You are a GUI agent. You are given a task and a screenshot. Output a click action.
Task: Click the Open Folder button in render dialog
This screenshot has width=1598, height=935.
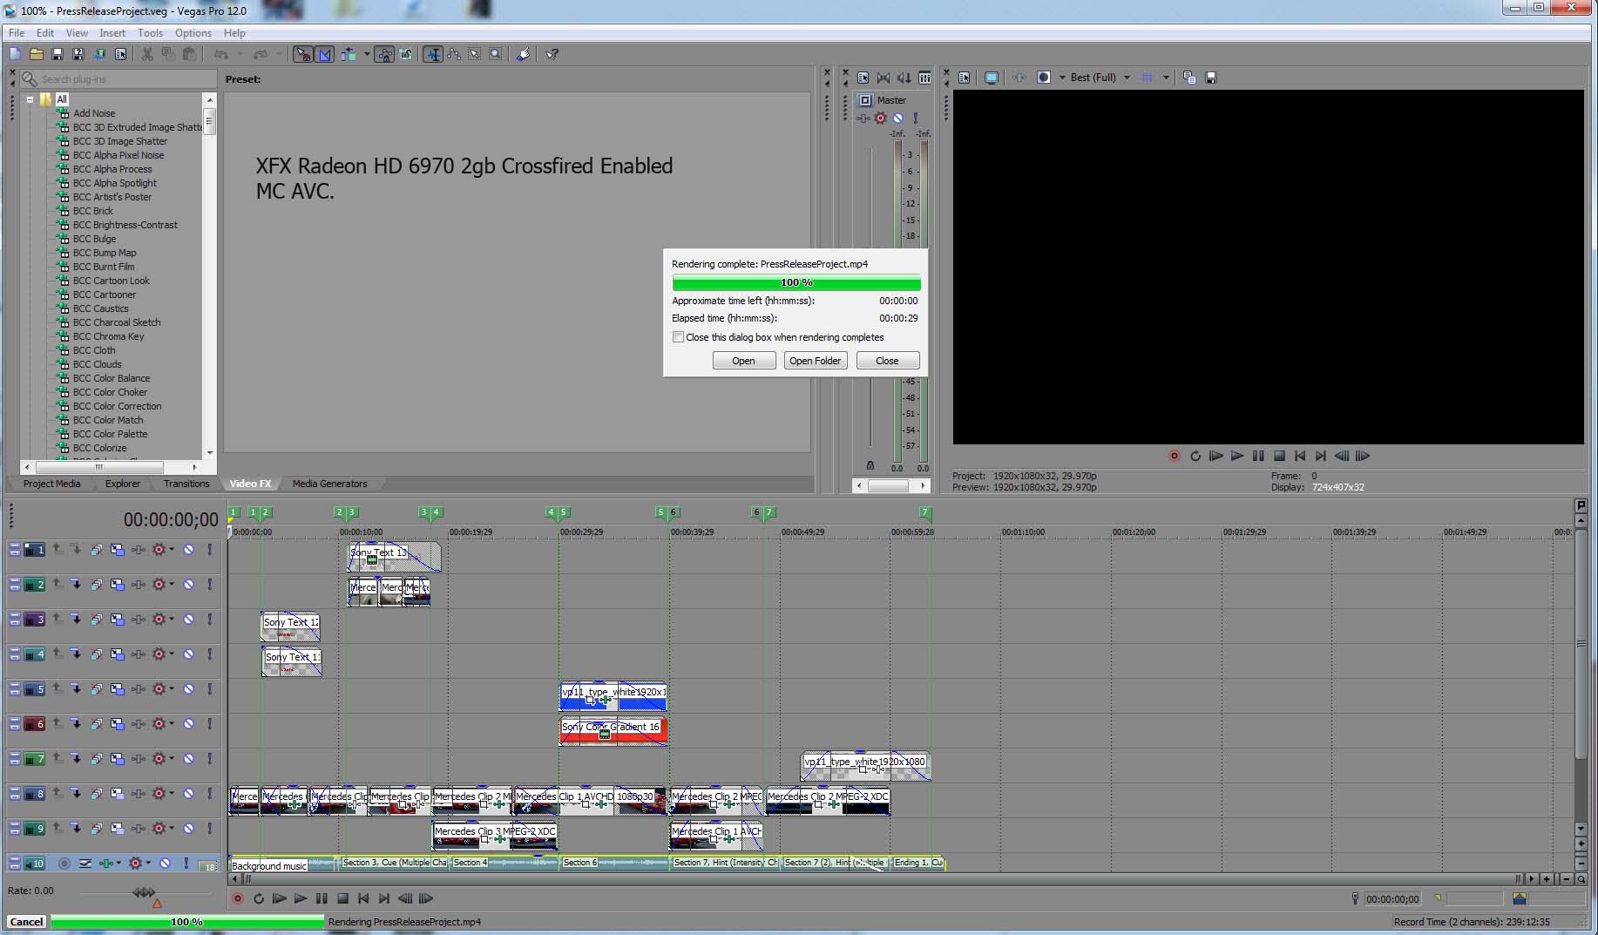(815, 361)
